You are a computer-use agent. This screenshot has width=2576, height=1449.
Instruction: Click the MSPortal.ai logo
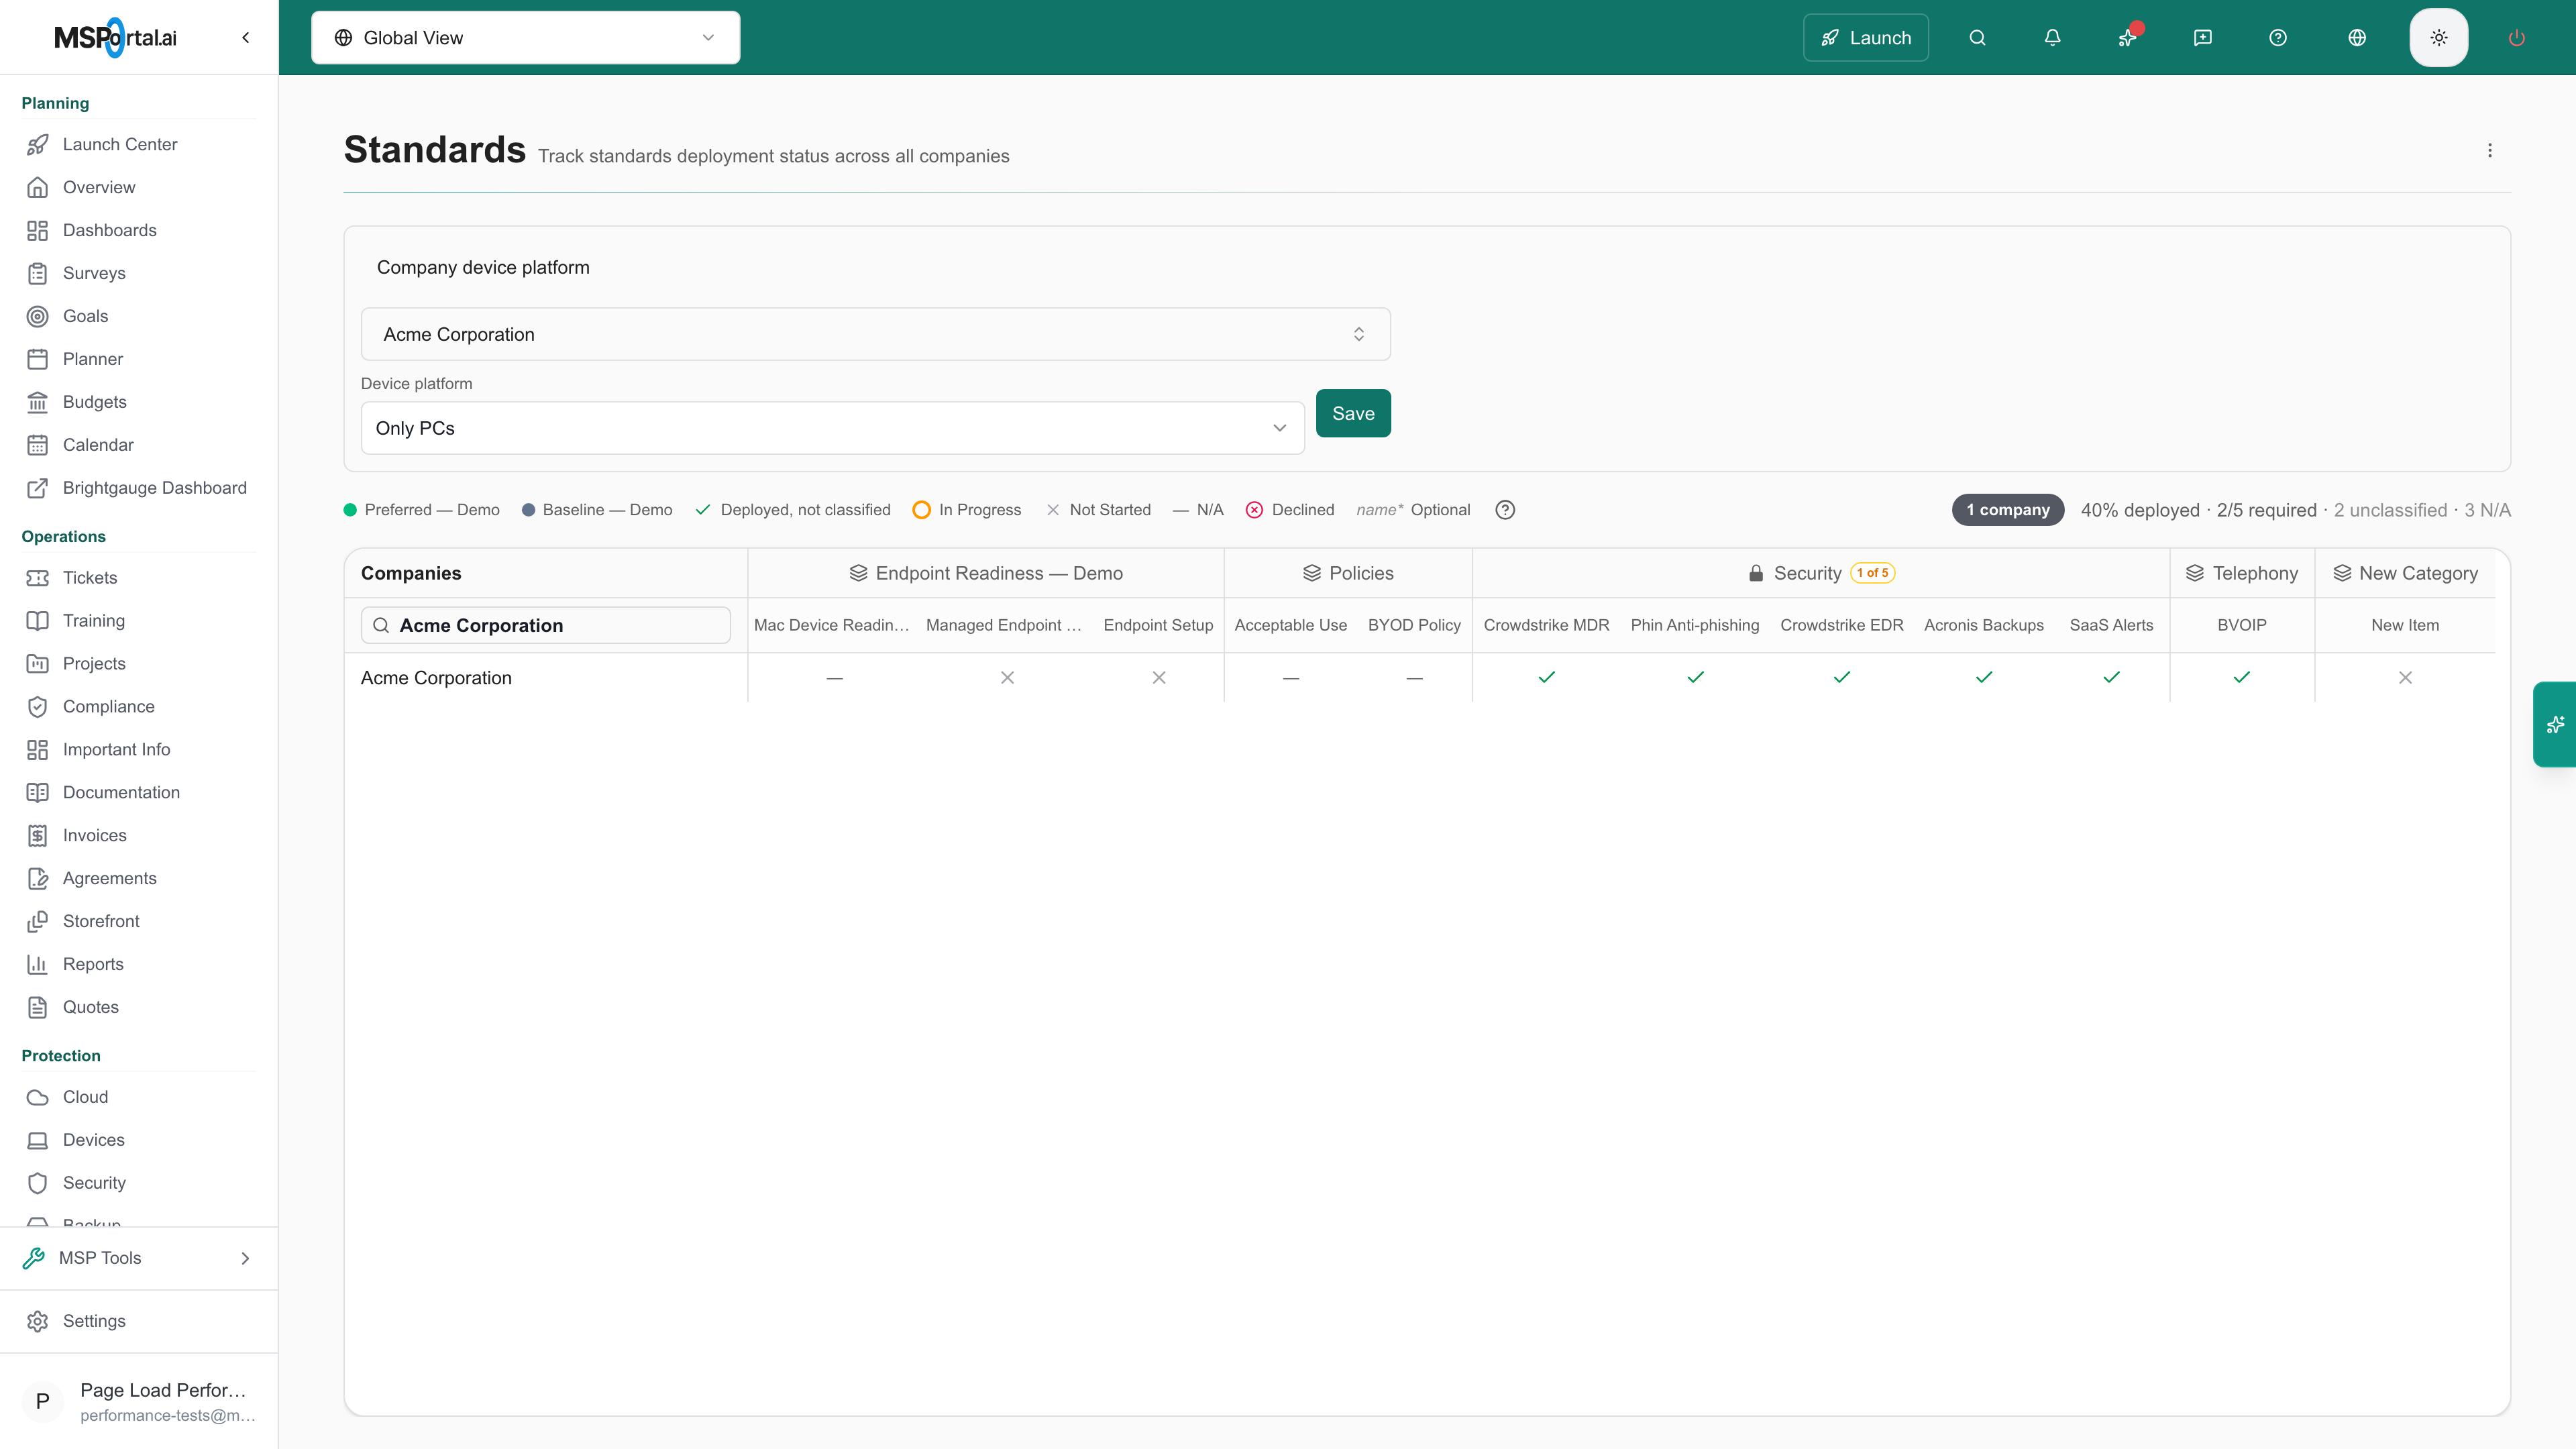click(115, 38)
